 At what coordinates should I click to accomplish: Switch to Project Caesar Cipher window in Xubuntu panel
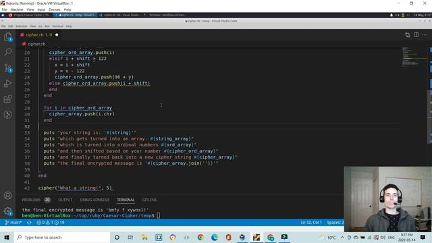point(30,15)
